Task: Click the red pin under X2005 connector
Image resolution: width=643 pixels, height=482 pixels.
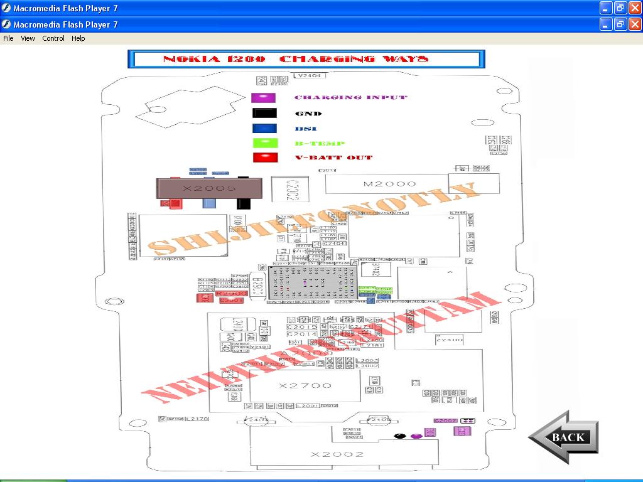Action: tap(176, 203)
